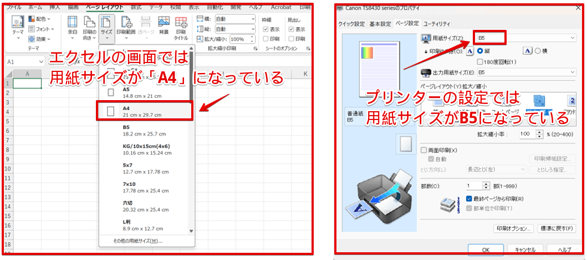Click the 標準に戻す(F) button
Viewport: 587px width, 260px height.
pyautogui.click(x=556, y=228)
